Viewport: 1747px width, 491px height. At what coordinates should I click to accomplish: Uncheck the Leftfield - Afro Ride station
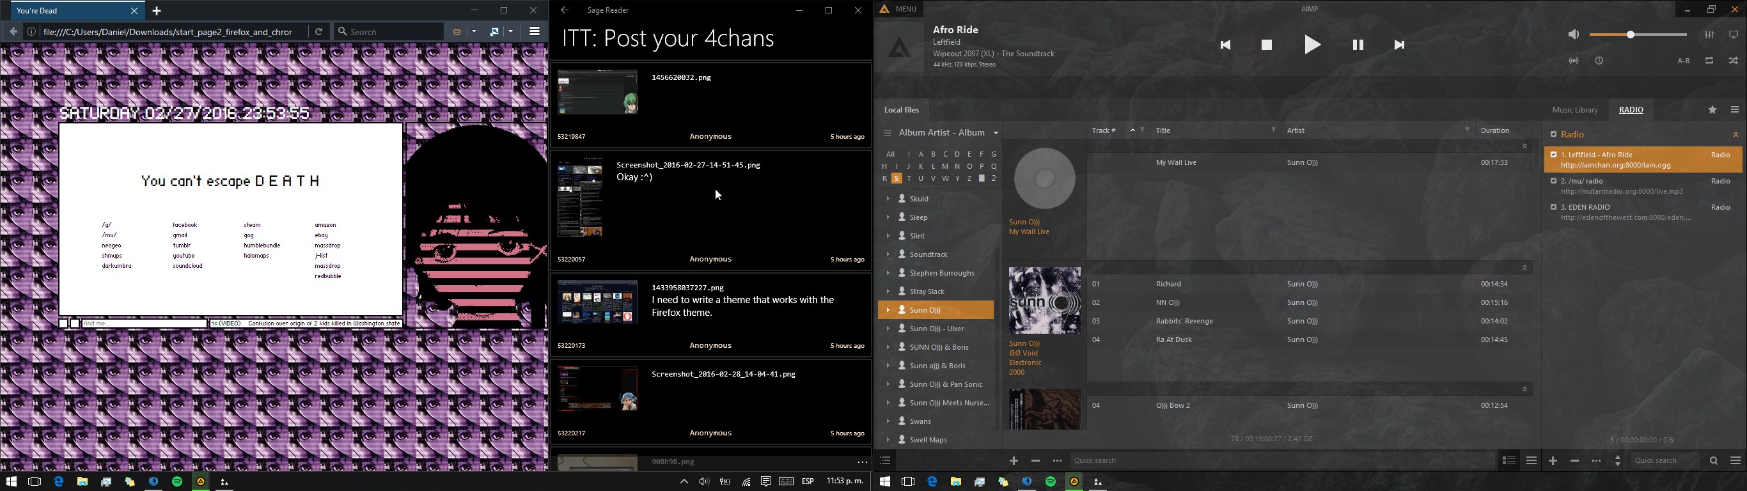point(1553,155)
